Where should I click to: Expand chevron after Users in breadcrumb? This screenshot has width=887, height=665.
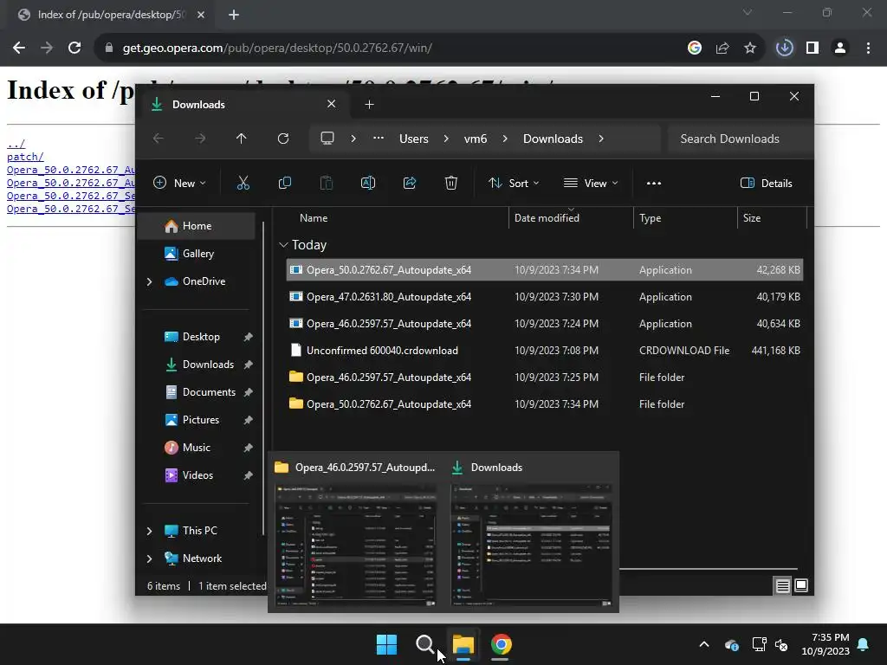446,139
